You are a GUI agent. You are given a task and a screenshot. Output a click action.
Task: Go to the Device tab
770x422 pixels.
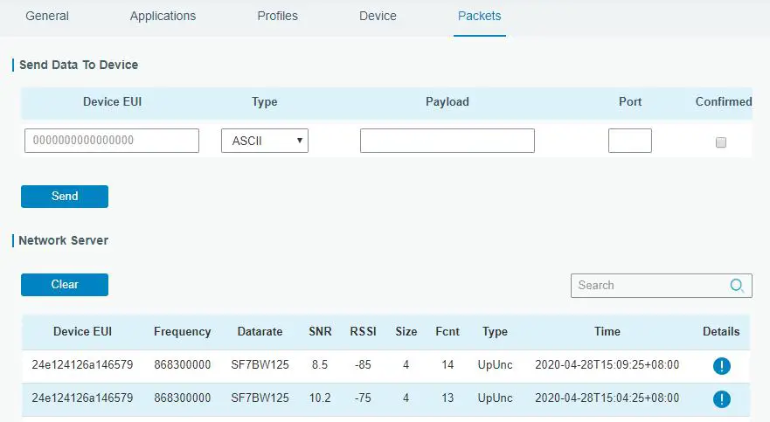tap(378, 17)
